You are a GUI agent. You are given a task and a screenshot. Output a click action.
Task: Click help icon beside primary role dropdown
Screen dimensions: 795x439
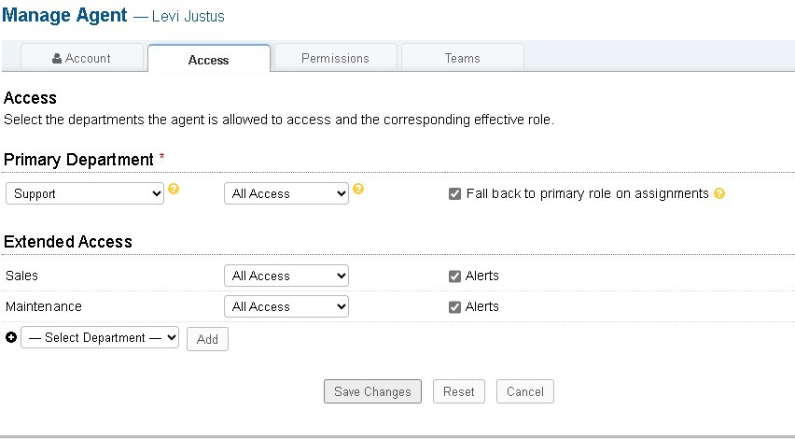(x=358, y=190)
